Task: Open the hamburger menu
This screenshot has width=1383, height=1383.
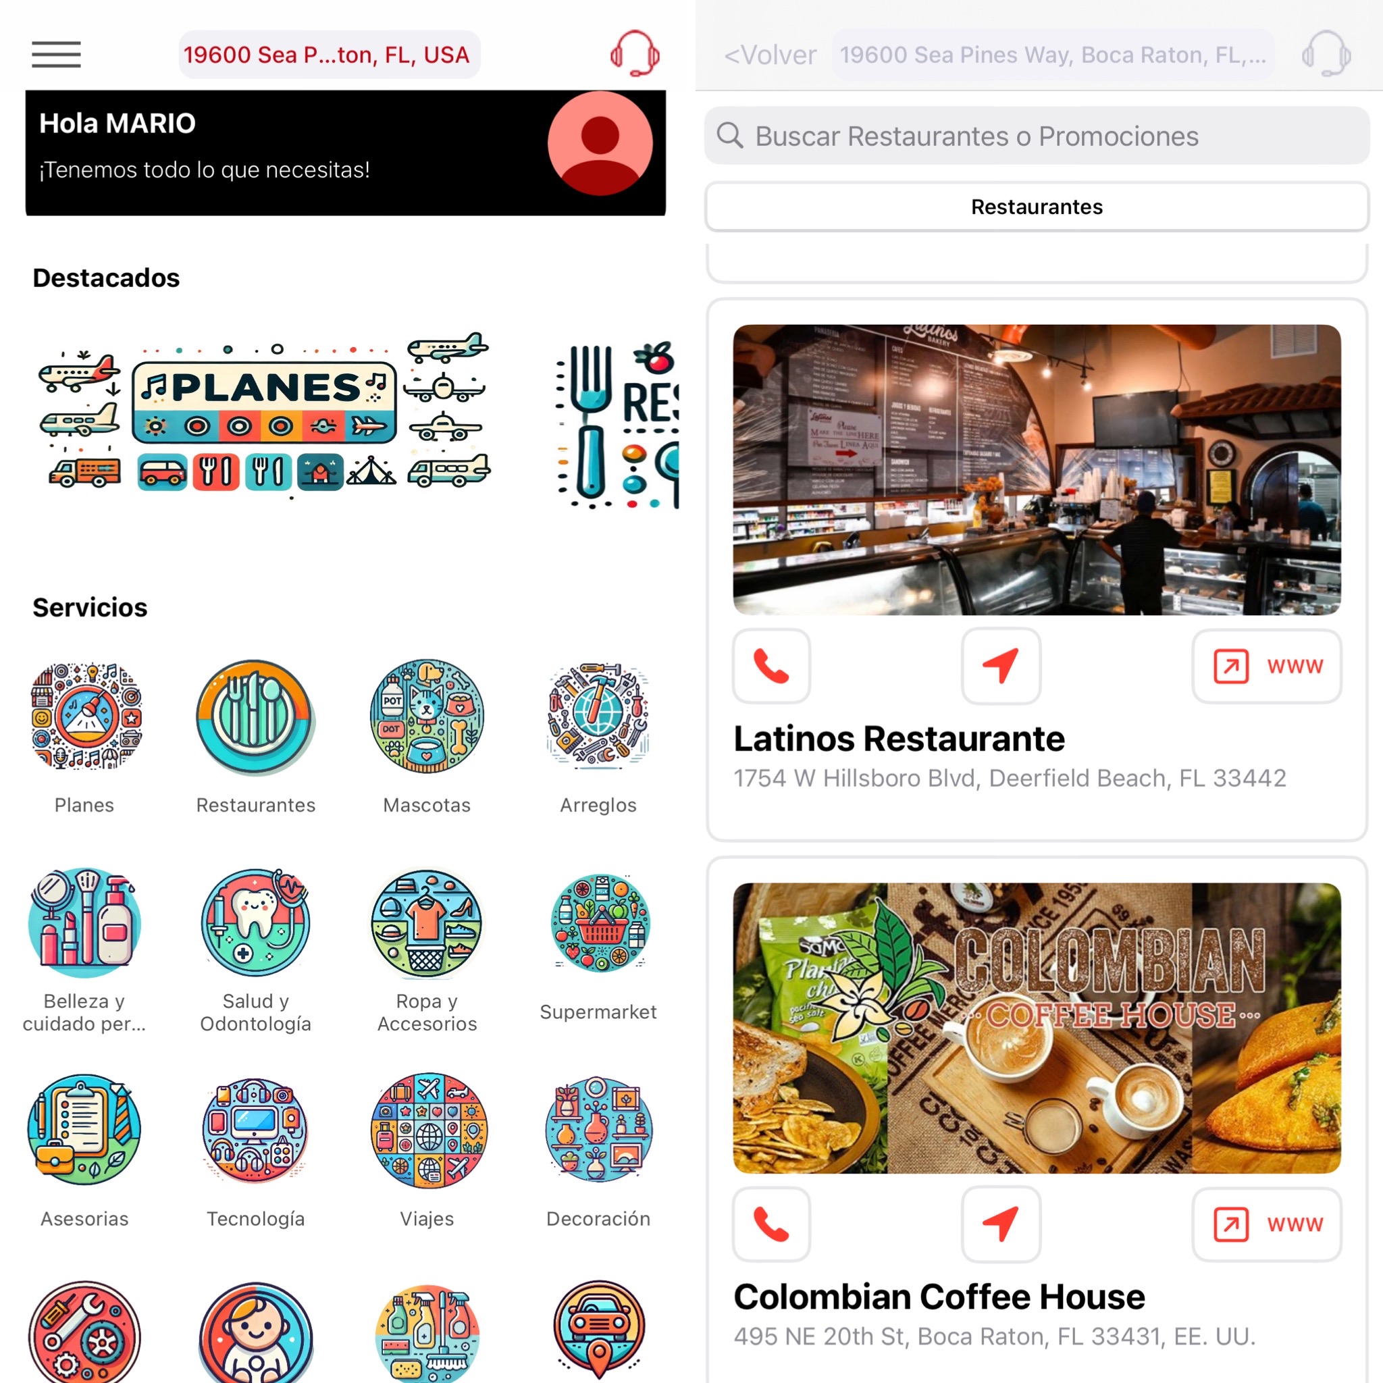Action: (56, 55)
